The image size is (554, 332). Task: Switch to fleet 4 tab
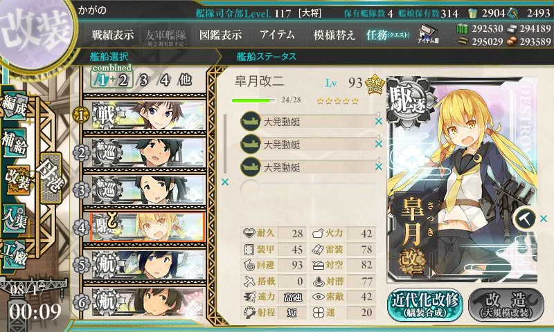click(x=164, y=80)
